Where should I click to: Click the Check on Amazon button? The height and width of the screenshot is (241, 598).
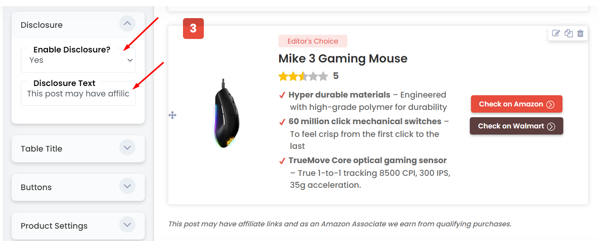pyautogui.click(x=517, y=104)
